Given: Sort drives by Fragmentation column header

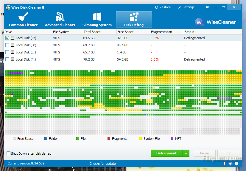Looking at the screenshot, I should coord(161,32).
